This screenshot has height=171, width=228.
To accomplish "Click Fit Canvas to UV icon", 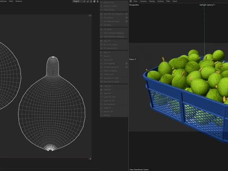I will click(x=102, y=48).
